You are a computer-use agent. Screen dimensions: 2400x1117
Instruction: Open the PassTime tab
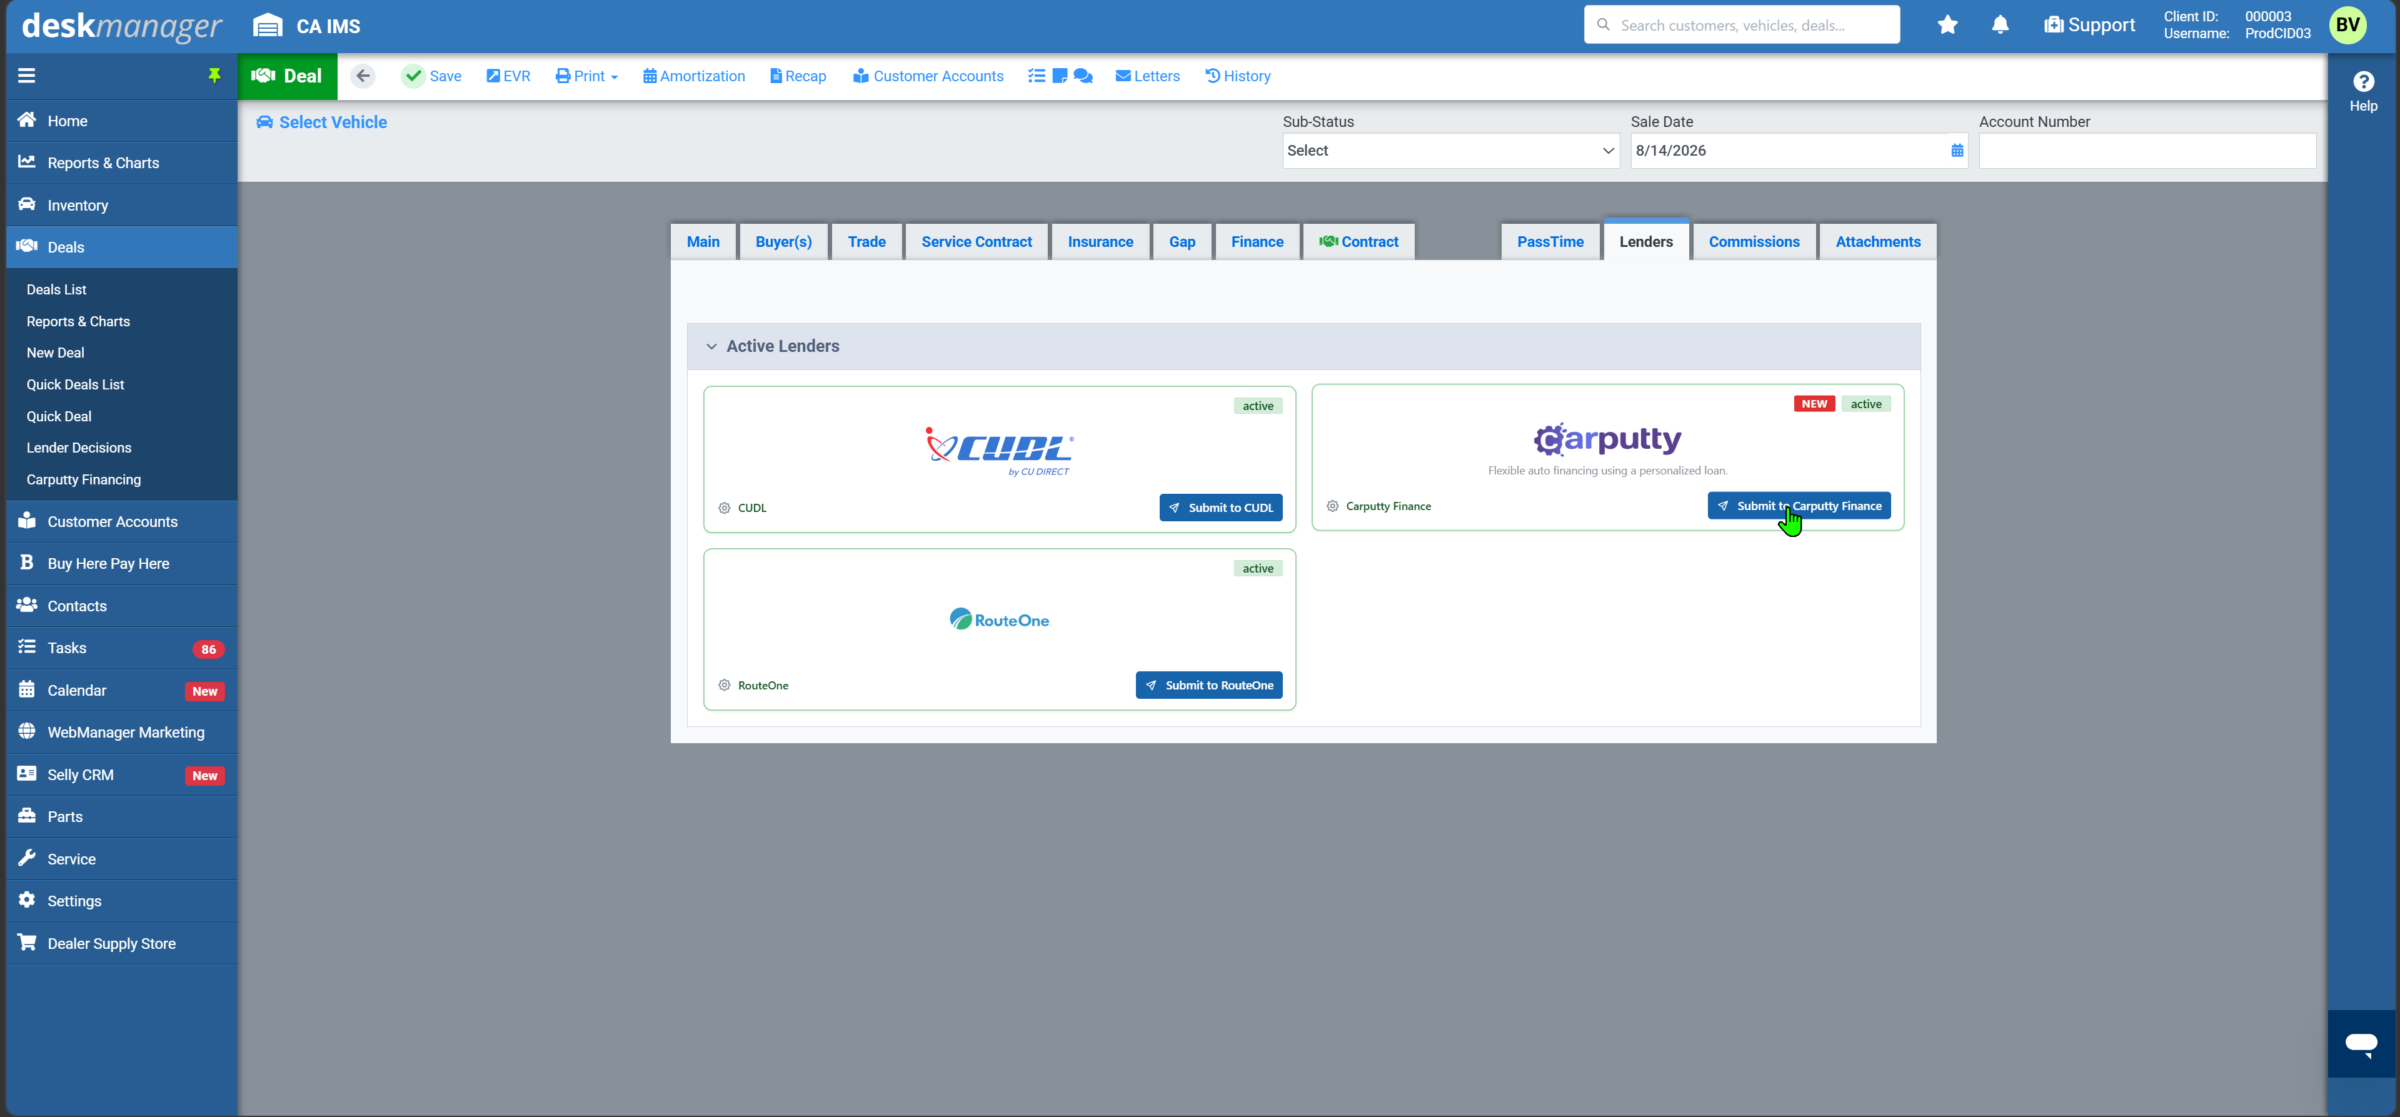tap(1550, 243)
